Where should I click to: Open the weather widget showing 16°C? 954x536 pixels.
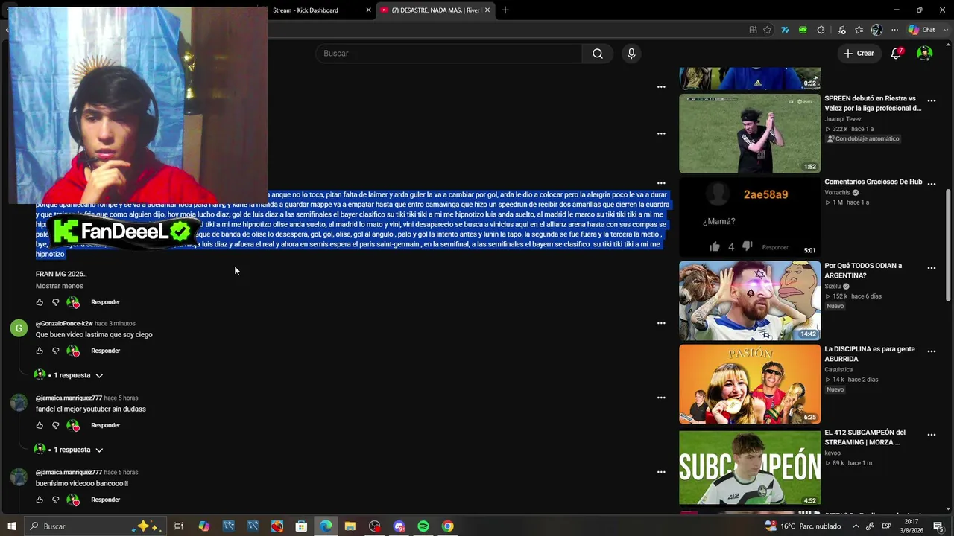(803, 526)
